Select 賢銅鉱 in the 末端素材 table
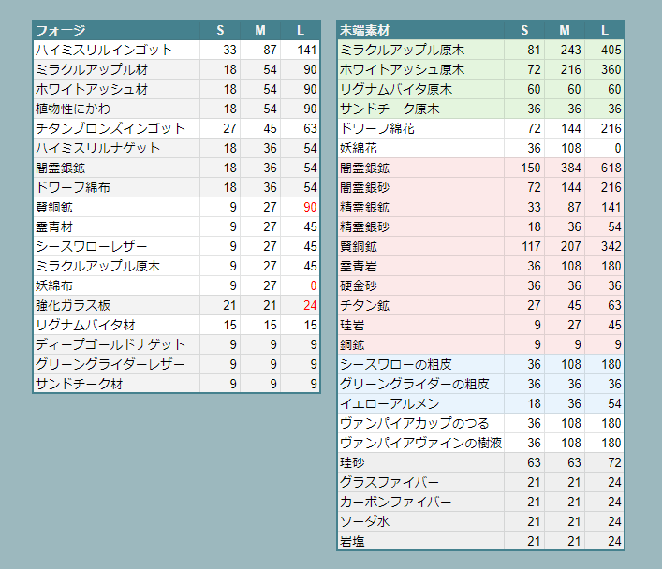Screen dimensions: 662x569 tap(421, 246)
